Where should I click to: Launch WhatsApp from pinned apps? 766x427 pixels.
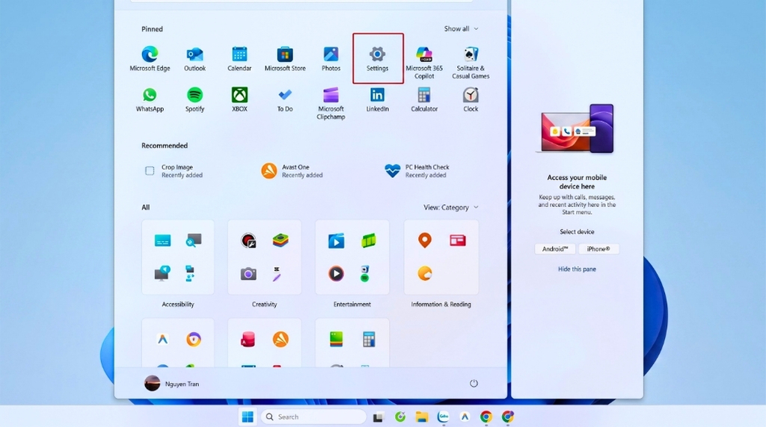pos(150,99)
